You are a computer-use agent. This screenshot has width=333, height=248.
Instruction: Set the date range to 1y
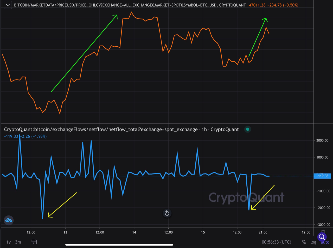(8, 242)
